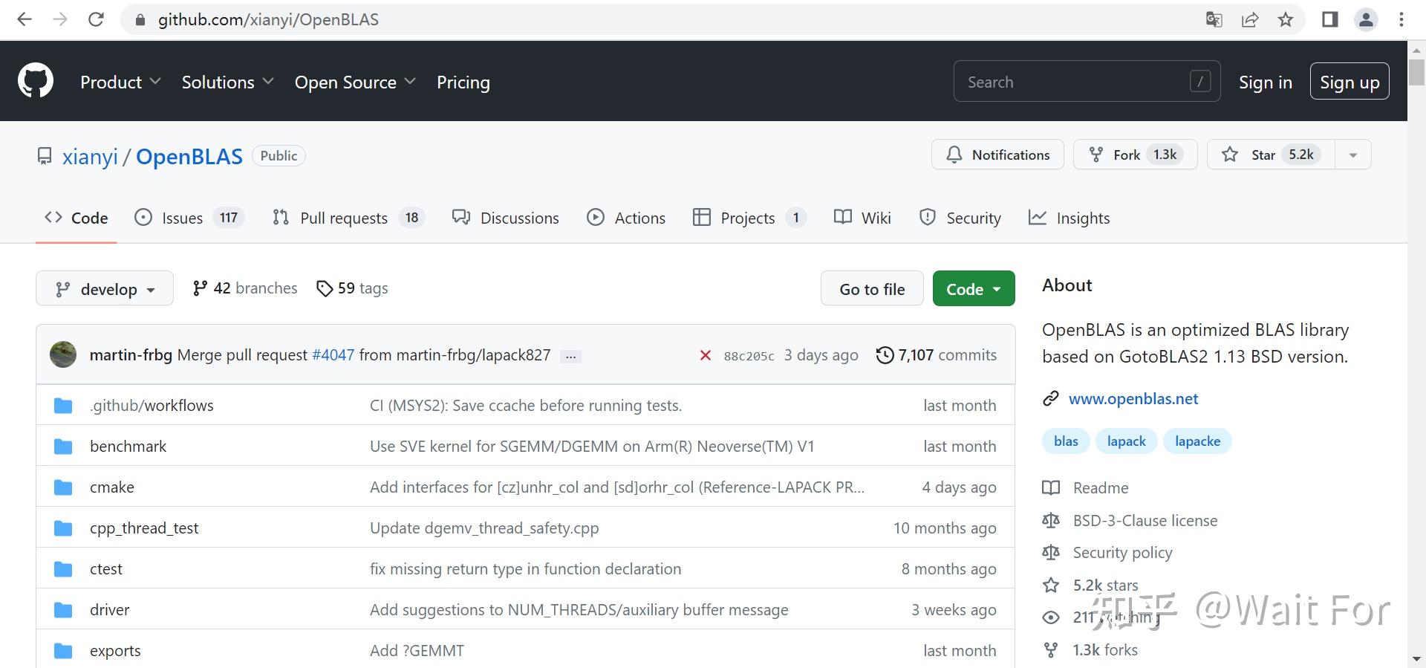Screen dimensions: 1426x668
Task: Bookmark this page with the star icon
Action: (1286, 19)
